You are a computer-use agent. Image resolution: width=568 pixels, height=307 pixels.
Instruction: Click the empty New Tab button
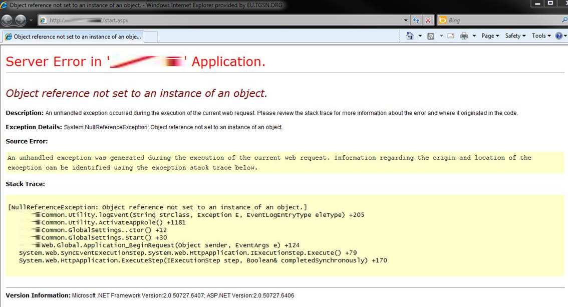point(151,37)
